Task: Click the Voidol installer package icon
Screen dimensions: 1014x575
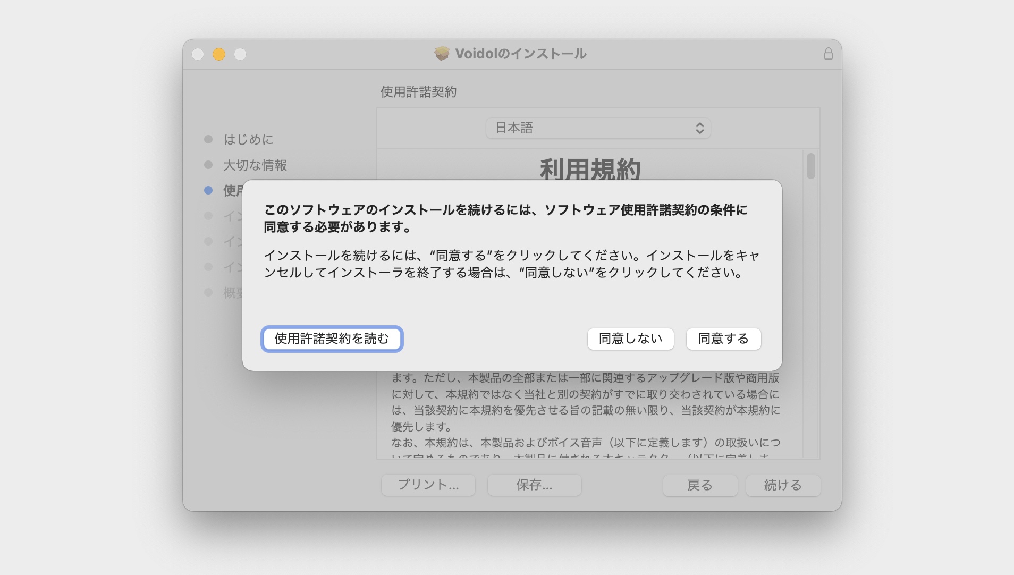Action: pyautogui.click(x=441, y=53)
